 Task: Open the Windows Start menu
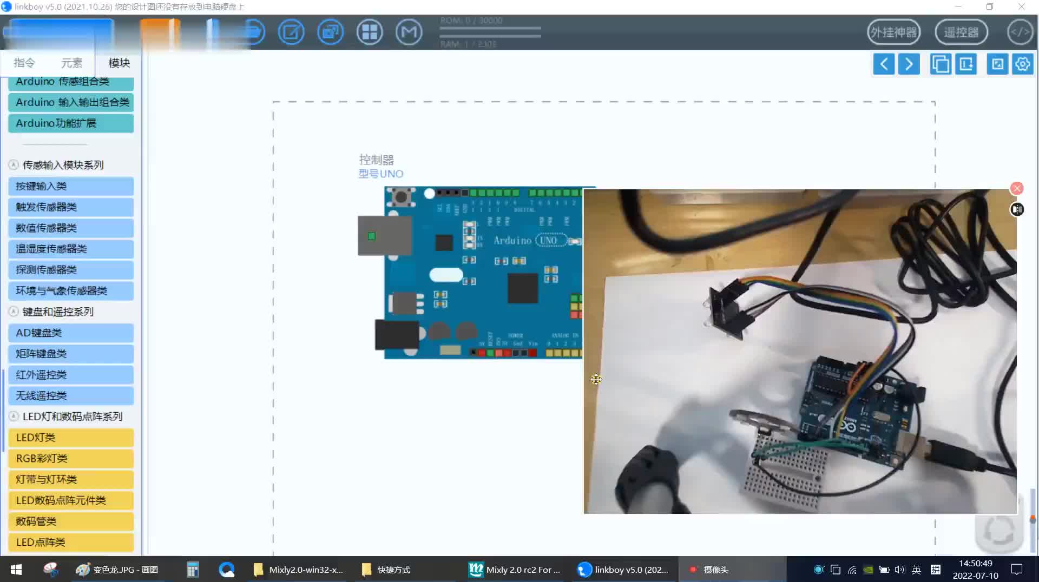16,570
